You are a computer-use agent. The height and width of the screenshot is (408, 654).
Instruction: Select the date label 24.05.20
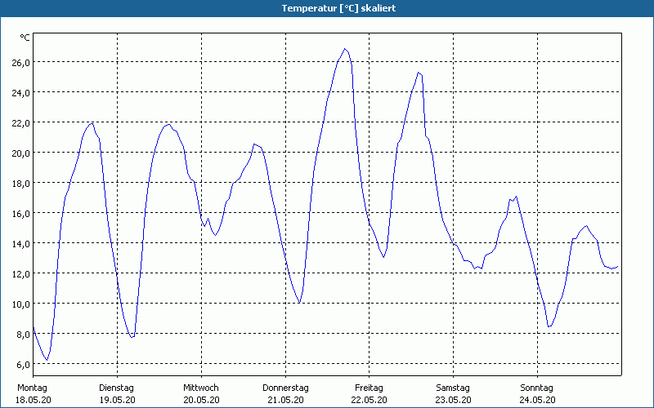tap(537, 400)
